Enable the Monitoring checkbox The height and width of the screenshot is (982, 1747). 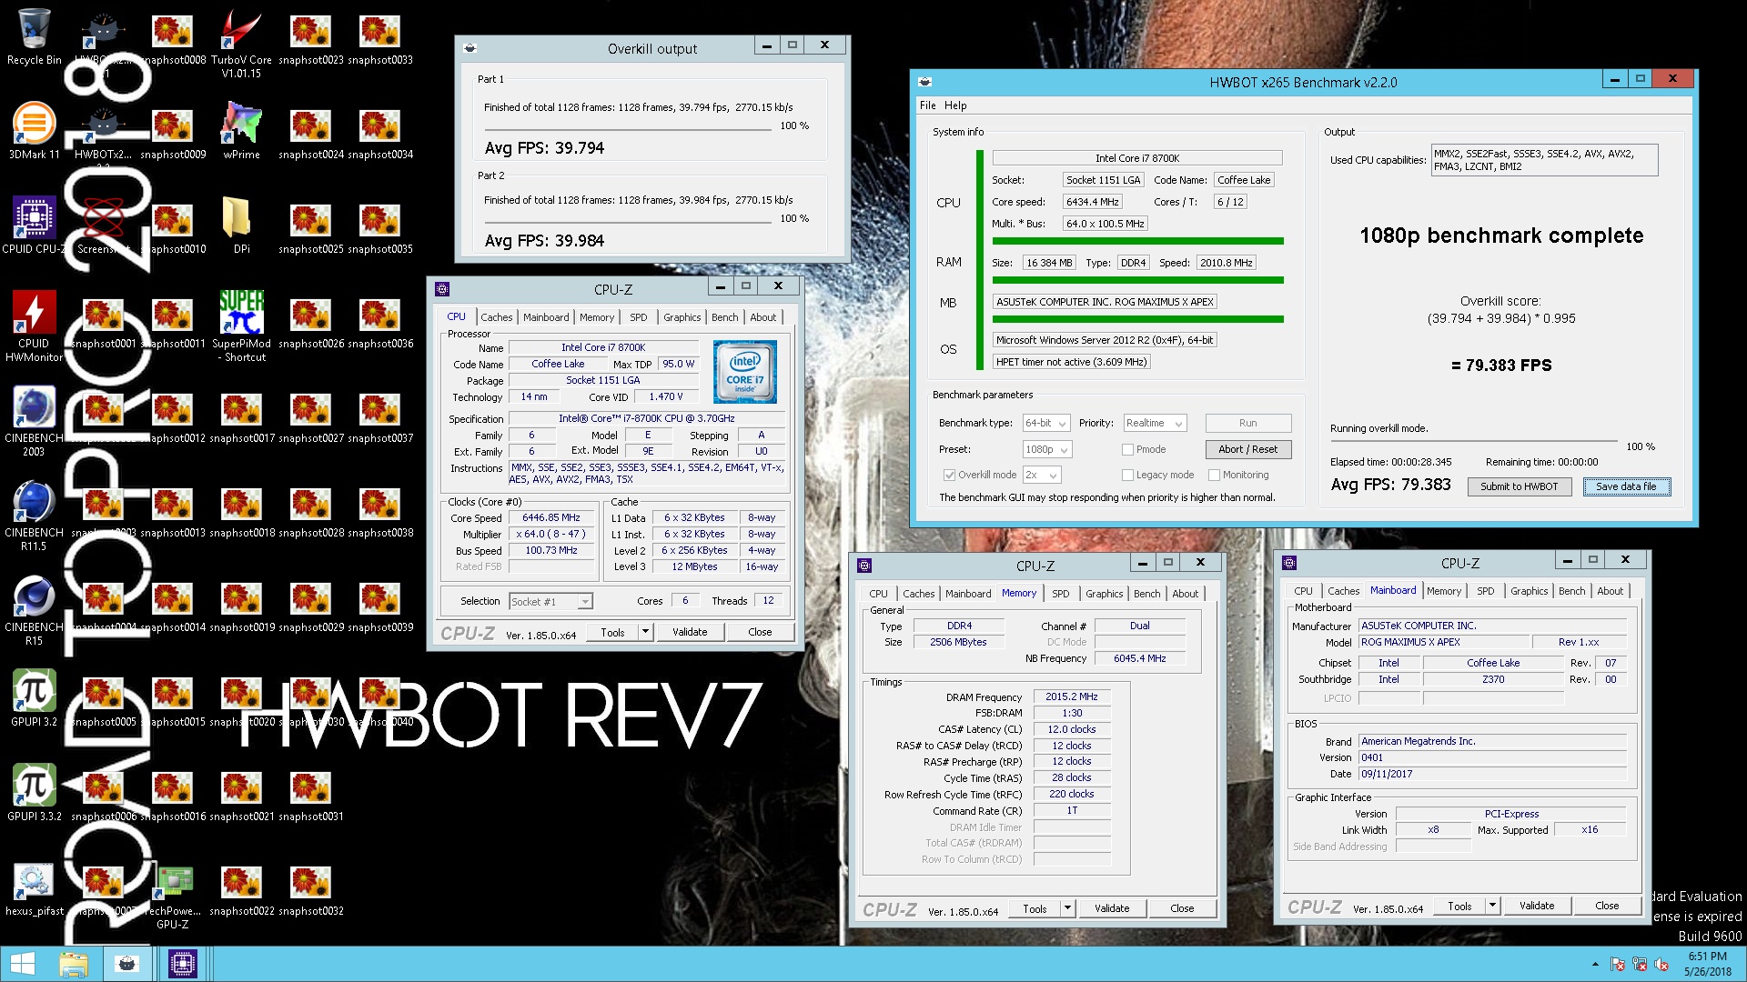[1214, 475]
